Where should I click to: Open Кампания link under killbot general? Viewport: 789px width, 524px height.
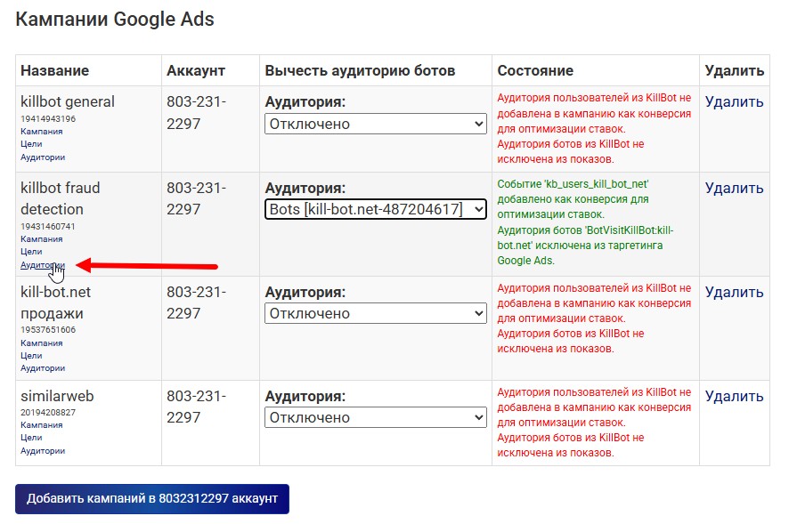click(x=42, y=132)
